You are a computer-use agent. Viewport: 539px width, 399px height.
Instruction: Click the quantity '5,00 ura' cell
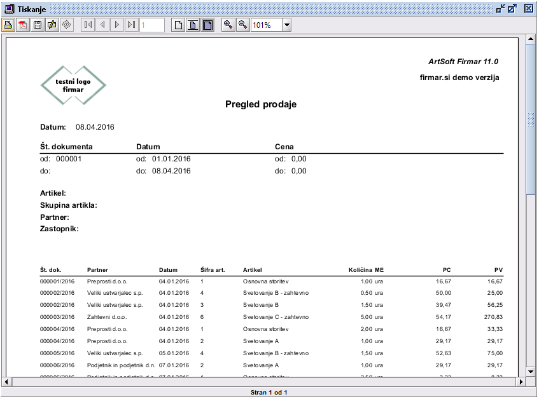[372, 317]
